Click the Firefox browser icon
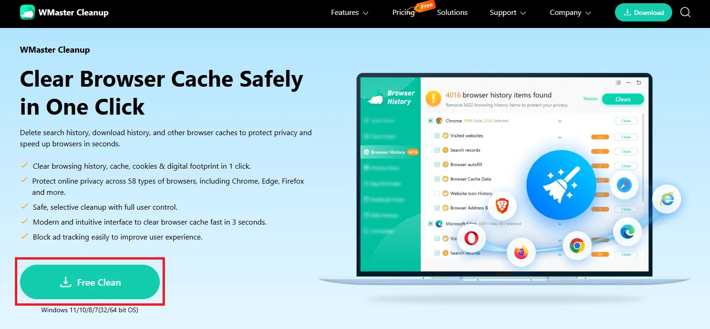Viewport: 710px width, 329px height. click(x=521, y=253)
